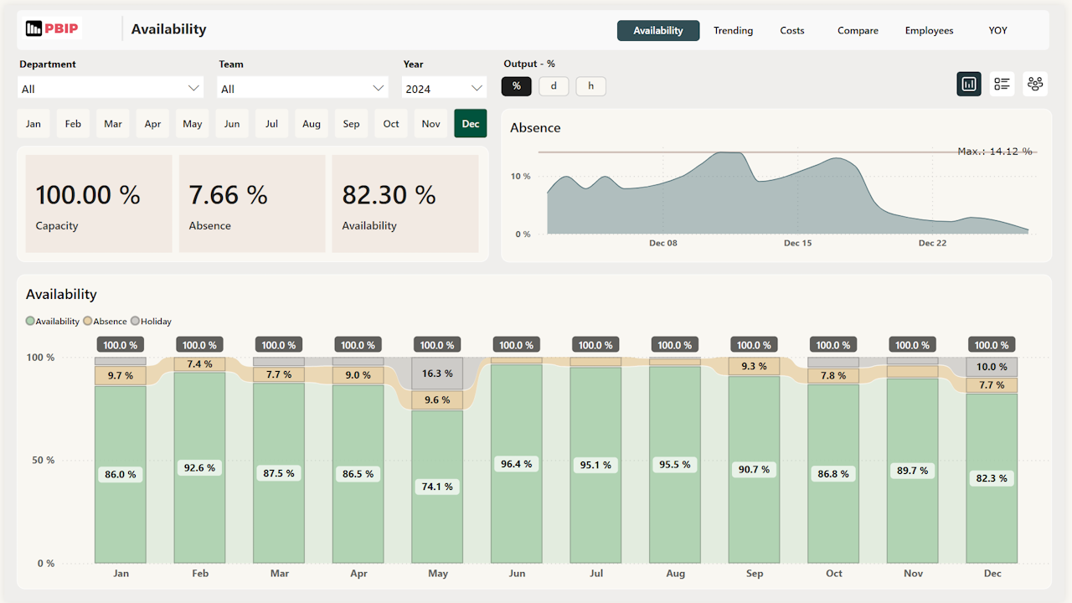Toggle the Absence series in the legend
Viewport: 1072px width, 603px height.
tap(105, 321)
